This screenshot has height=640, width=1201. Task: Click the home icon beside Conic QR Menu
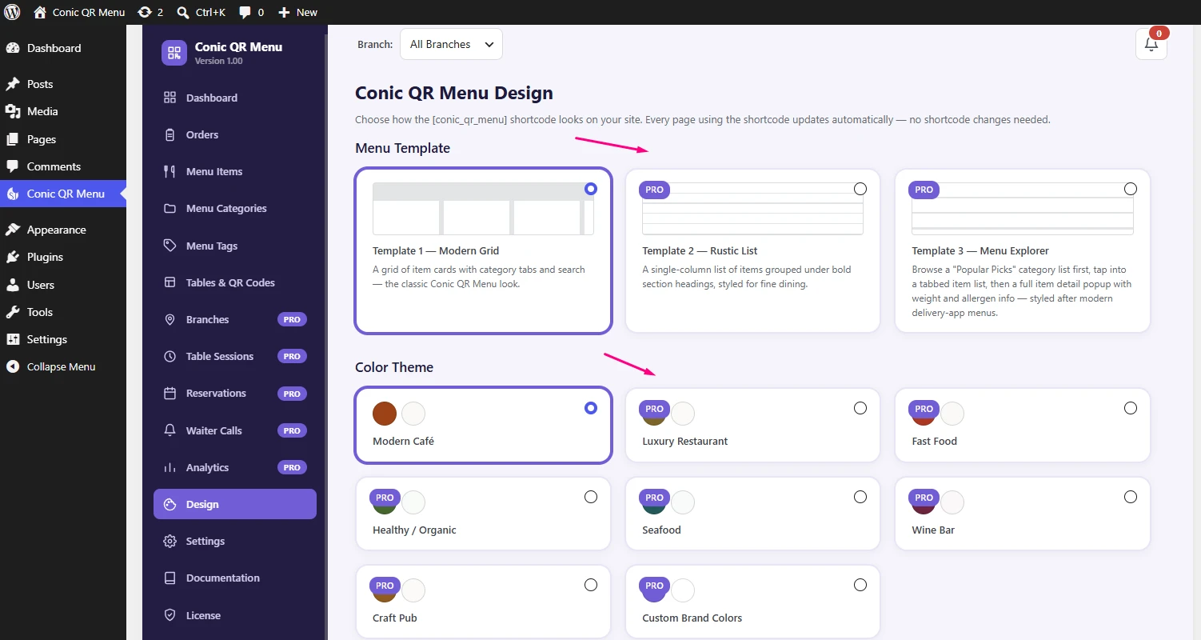click(40, 12)
